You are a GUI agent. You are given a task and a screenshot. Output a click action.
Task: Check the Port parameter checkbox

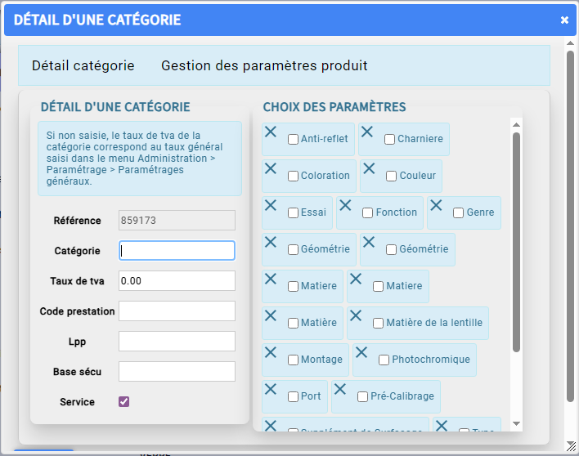click(293, 396)
